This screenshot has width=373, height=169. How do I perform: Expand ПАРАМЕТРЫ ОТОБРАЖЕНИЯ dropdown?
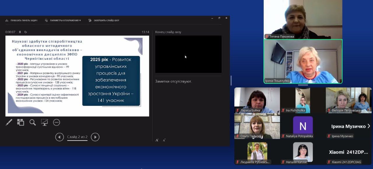[63, 20]
